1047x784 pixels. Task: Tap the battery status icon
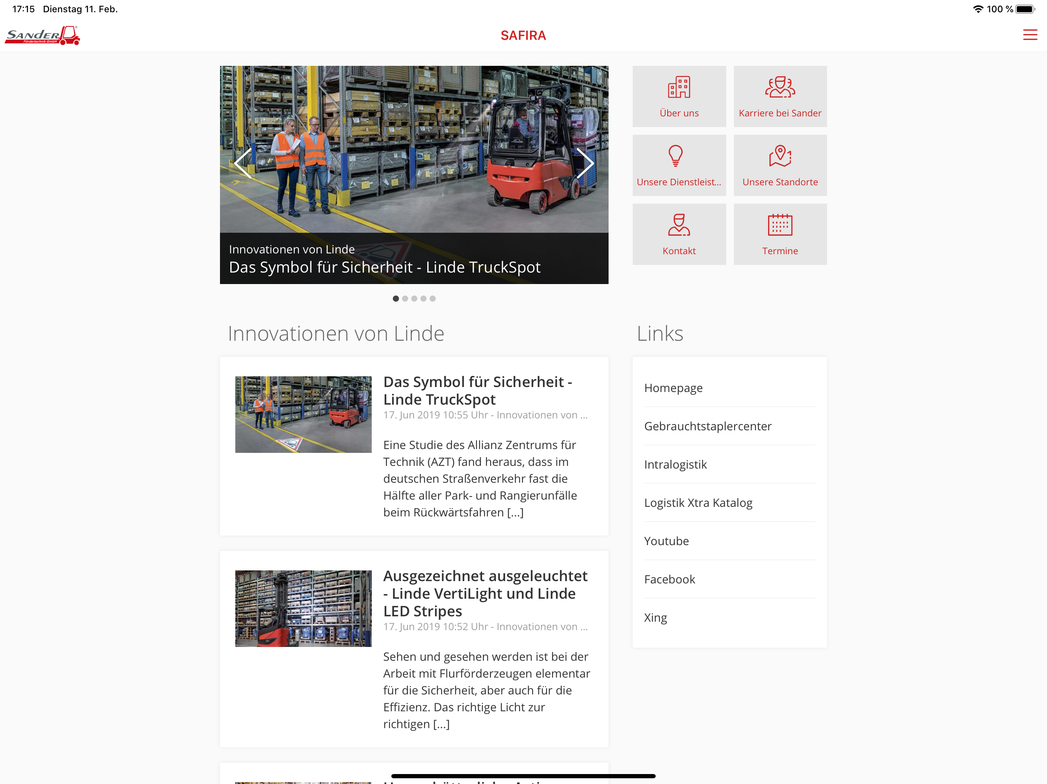point(1025,9)
